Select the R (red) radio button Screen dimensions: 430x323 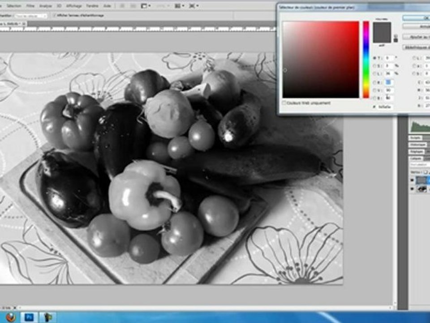click(x=374, y=83)
